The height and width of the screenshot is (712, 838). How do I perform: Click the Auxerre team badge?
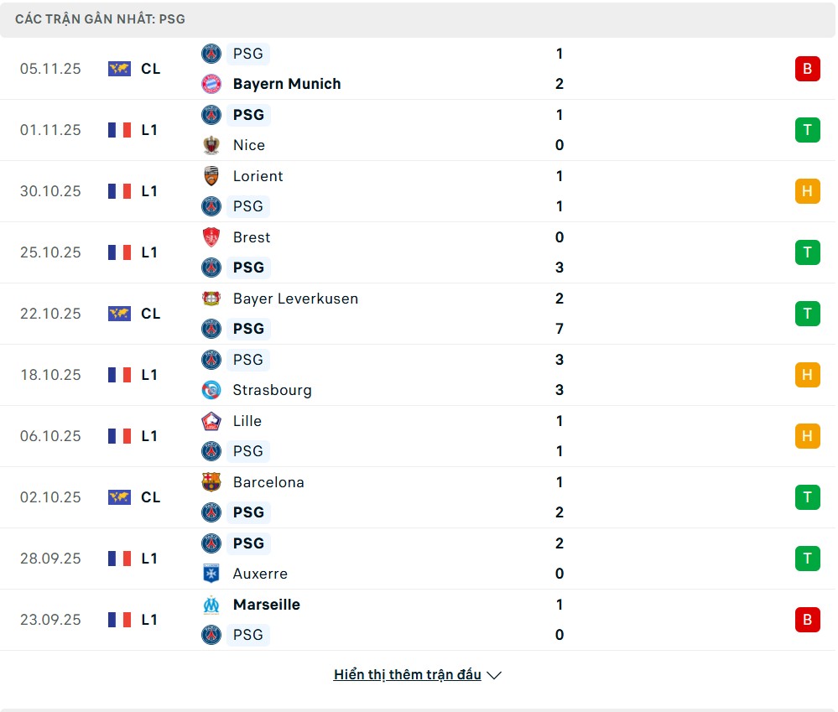(211, 574)
